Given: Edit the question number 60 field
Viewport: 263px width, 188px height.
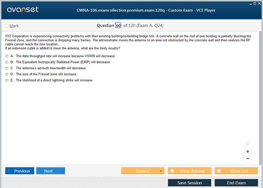Looking at the screenshot, I should pyautogui.click(x=118, y=26).
